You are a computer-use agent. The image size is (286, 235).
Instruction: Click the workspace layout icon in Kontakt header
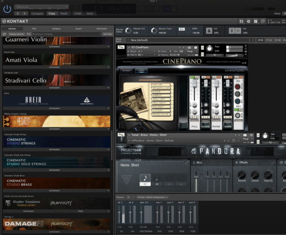256,22
